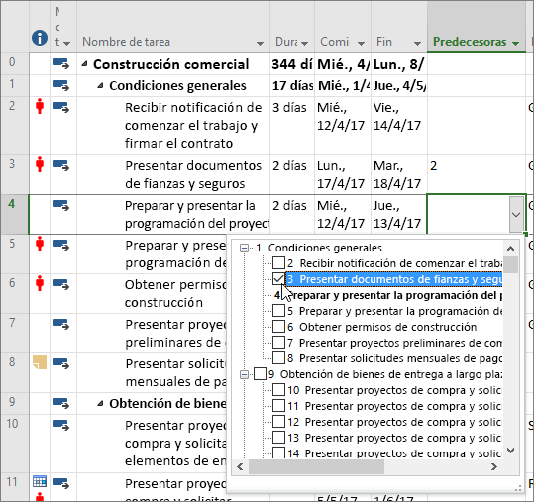The height and width of the screenshot is (502, 534).
Task: Click left arrow of horizontal scrollbar in list
Action: tap(240, 466)
